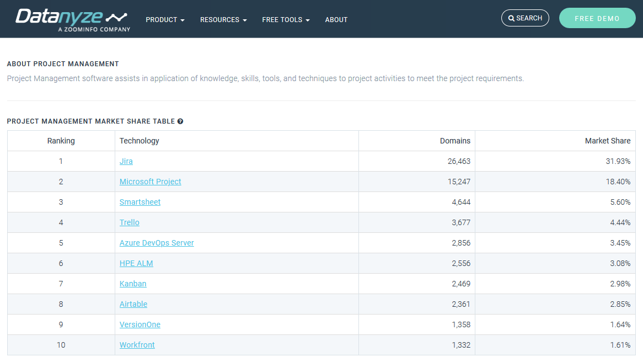
Task: Visit the Azure DevOps Server link
Action: (x=157, y=243)
